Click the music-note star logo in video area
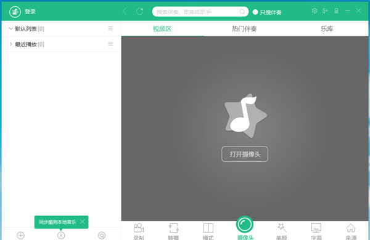This screenshot has width=370, height=240. click(245, 116)
